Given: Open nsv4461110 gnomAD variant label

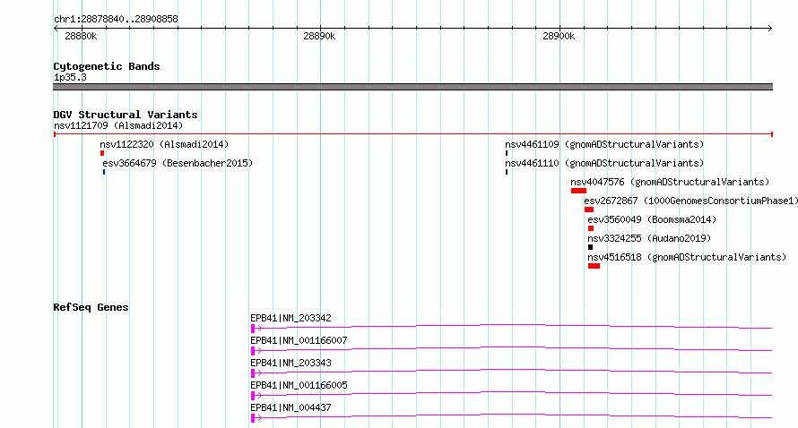Looking at the screenshot, I should [x=604, y=163].
